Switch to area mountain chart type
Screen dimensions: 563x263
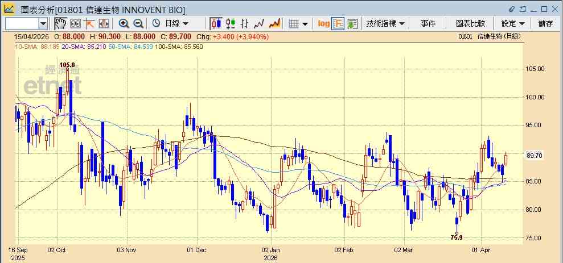pyautogui.click(x=274, y=24)
